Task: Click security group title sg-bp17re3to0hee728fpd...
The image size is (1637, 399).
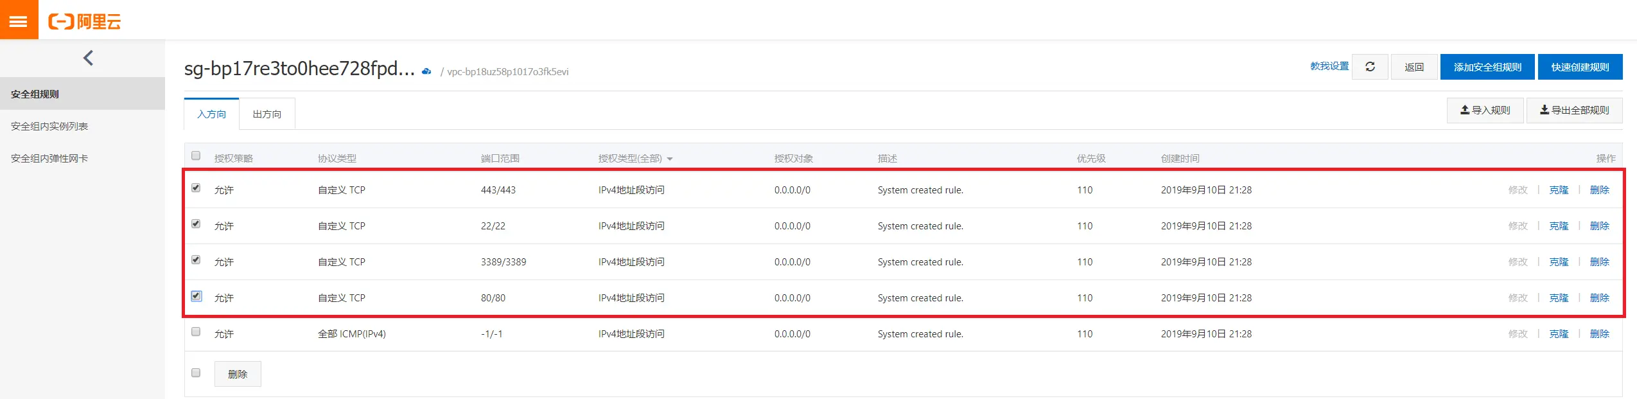Action: (x=299, y=69)
